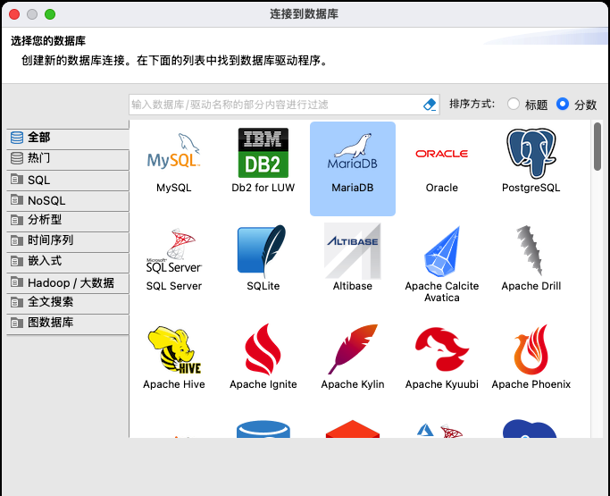Clear the filter with the eraser icon
This screenshot has height=496, width=610.
pyautogui.click(x=430, y=105)
